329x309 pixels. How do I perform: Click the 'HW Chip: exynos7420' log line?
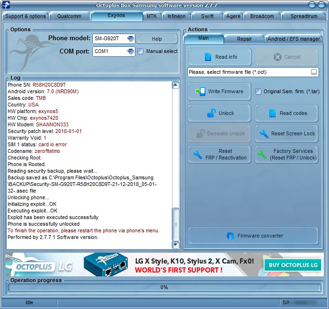pos(33,118)
